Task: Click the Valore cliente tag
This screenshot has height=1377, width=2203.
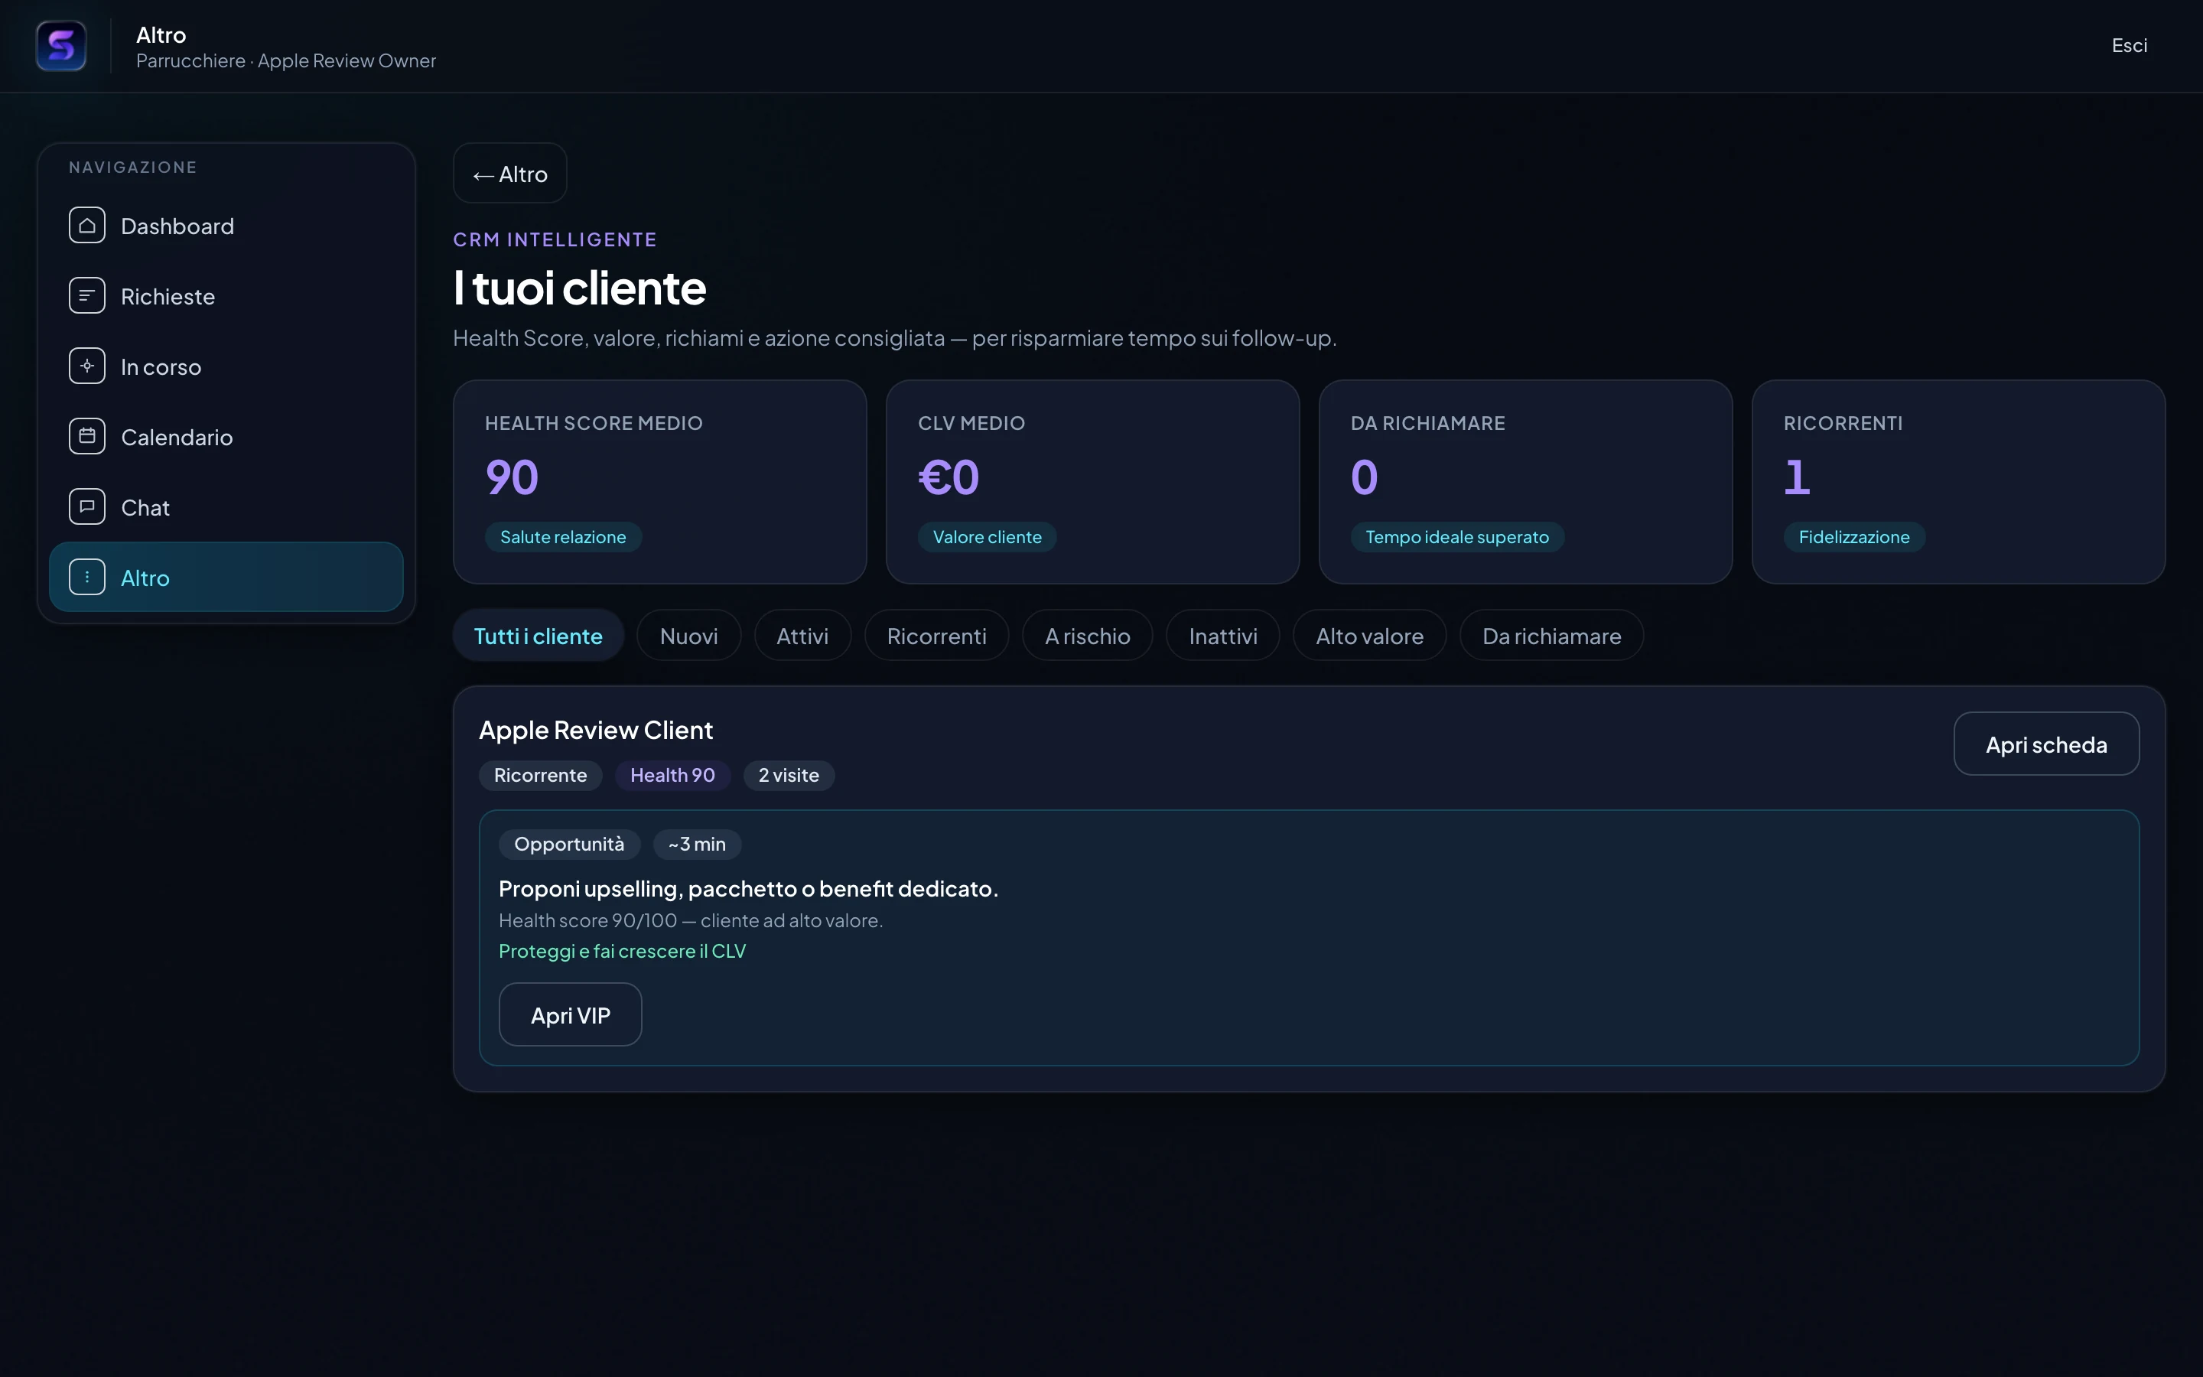Action: [987, 536]
